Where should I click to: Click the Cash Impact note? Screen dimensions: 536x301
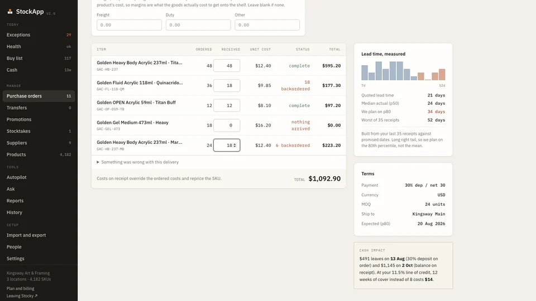point(403,265)
